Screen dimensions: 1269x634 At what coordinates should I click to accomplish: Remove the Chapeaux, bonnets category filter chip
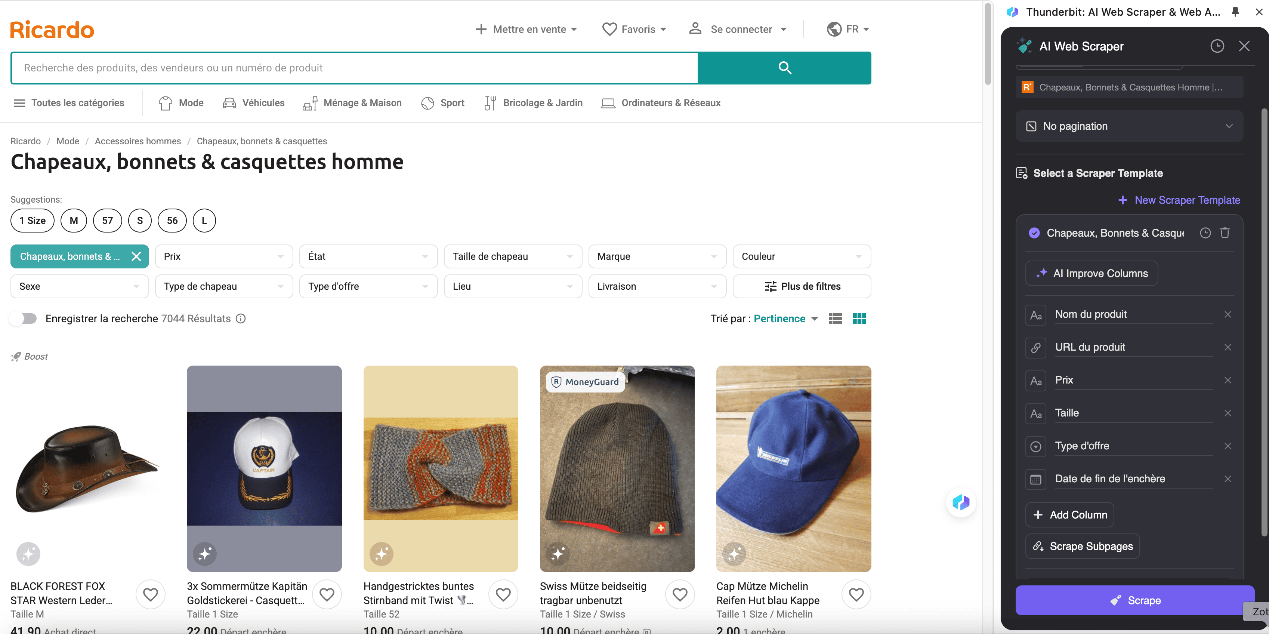point(136,256)
